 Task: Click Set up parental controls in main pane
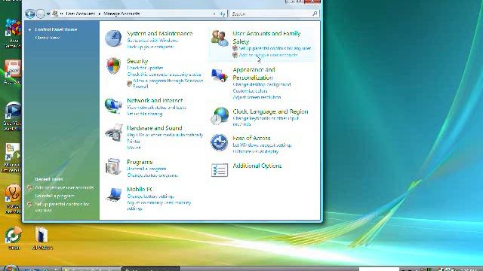coord(275,48)
